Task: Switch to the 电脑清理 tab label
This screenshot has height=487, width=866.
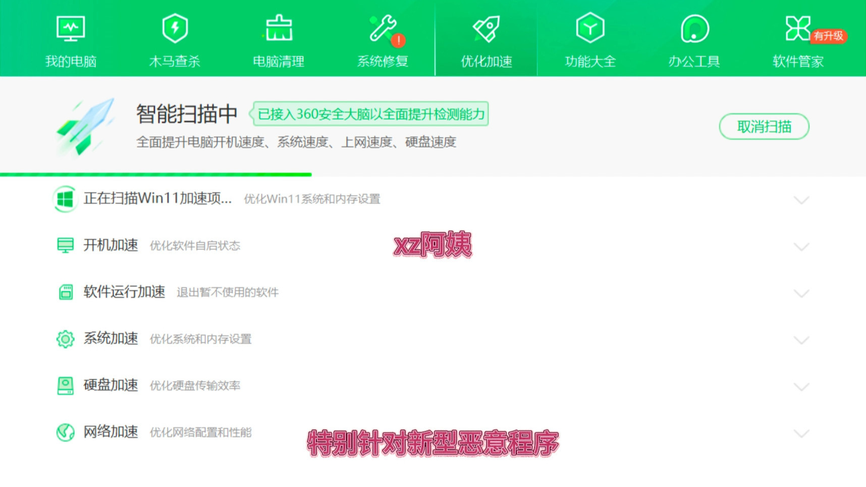Action: coord(279,62)
